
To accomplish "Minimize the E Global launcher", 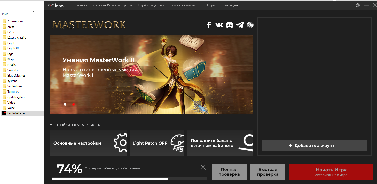I will click(x=366, y=5).
